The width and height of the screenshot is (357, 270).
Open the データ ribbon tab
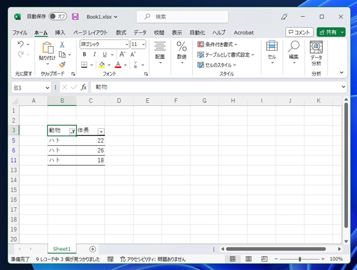point(140,32)
